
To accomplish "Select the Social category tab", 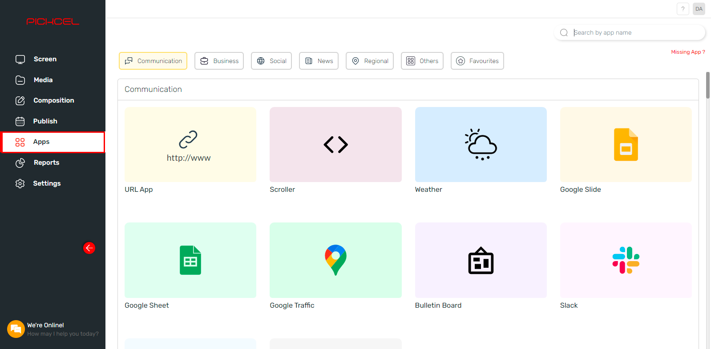I will click(x=271, y=61).
